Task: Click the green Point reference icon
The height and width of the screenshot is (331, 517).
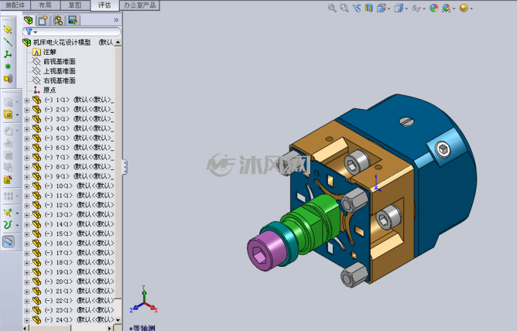Action: click(x=8, y=67)
